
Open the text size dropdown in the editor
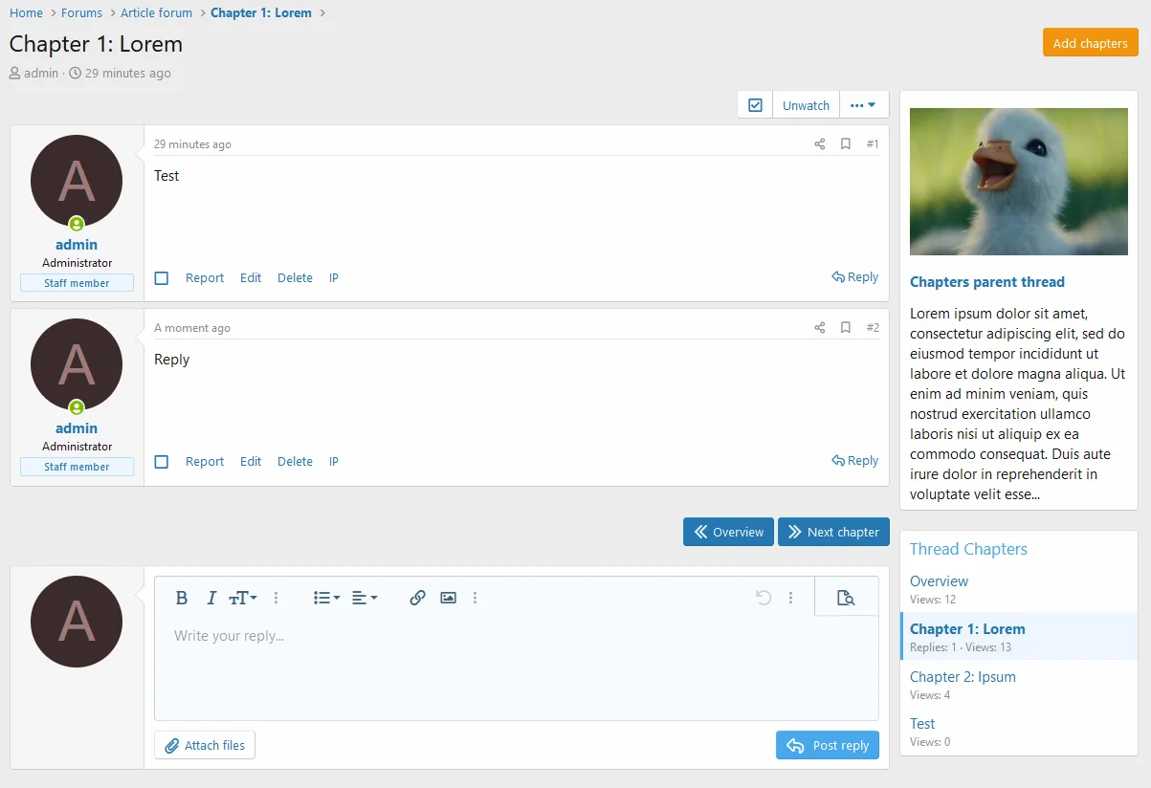click(243, 598)
